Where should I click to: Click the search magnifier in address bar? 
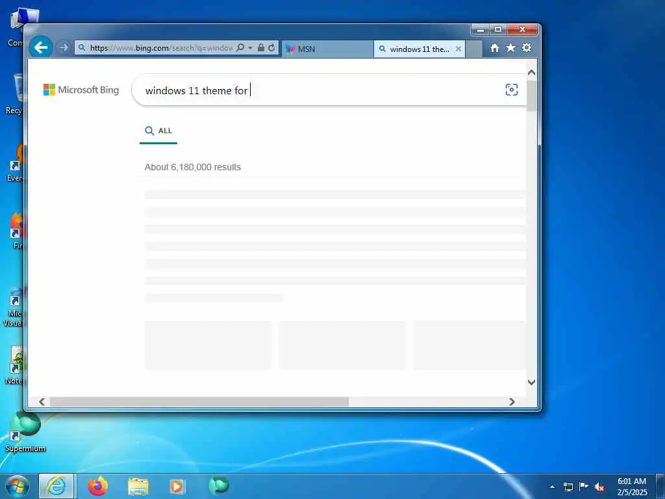[x=240, y=48]
